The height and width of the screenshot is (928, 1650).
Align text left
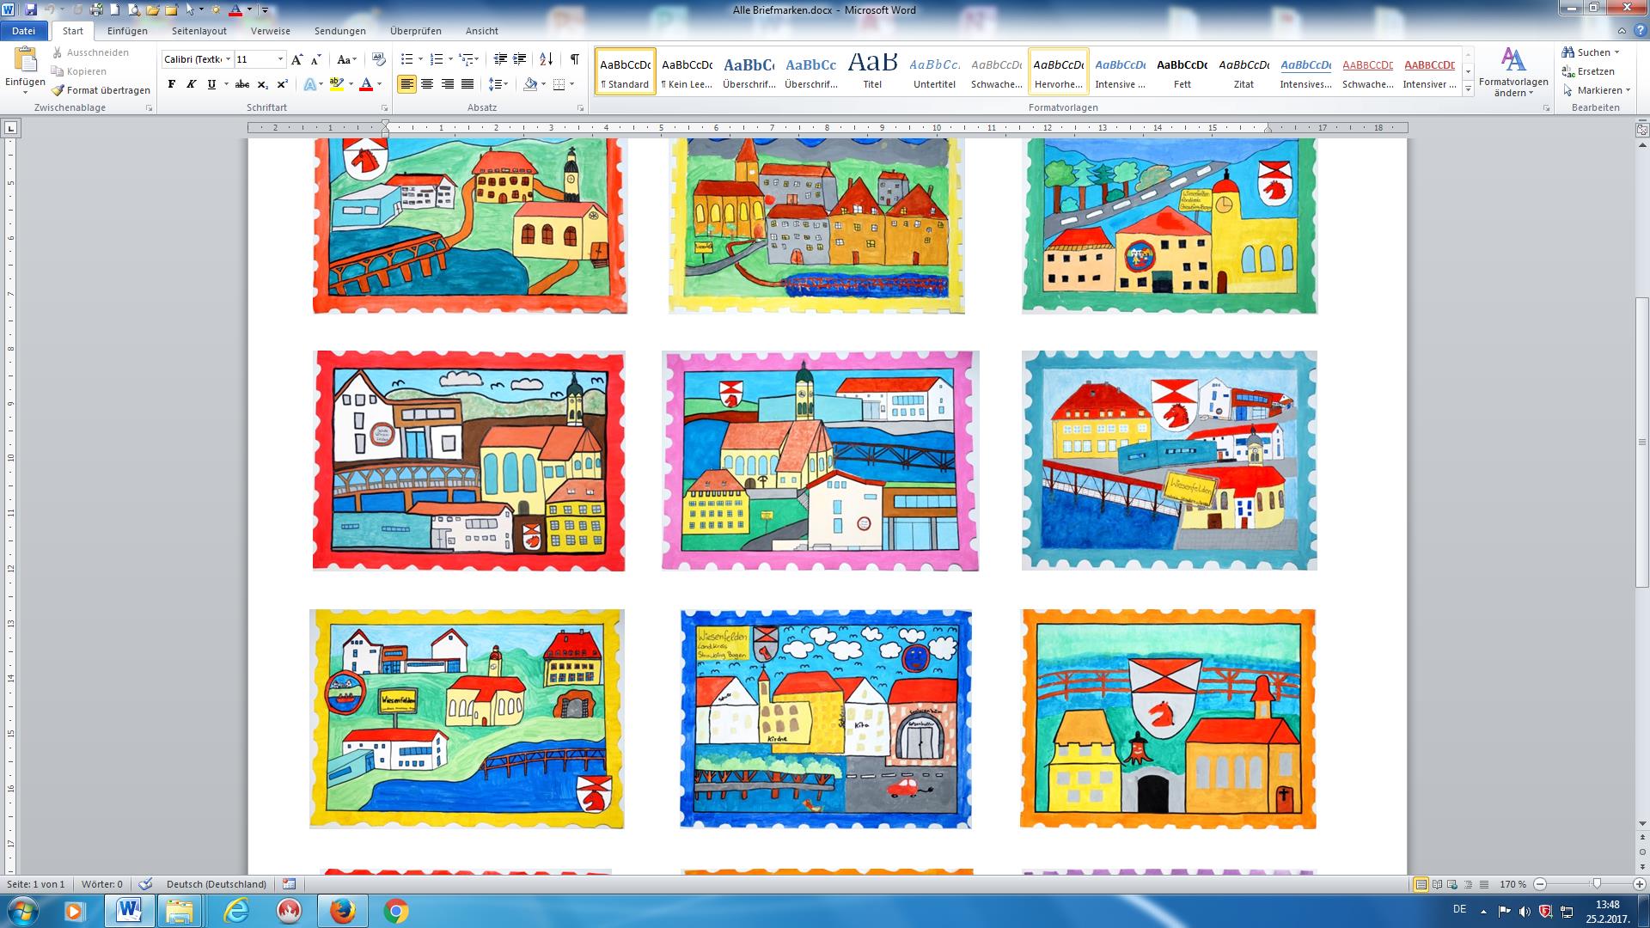point(407,84)
